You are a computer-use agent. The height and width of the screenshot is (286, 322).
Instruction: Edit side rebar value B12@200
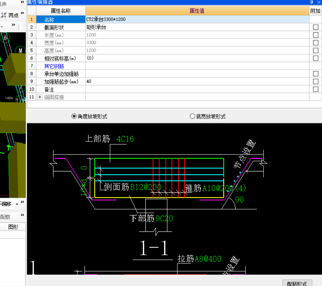point(146,187)
